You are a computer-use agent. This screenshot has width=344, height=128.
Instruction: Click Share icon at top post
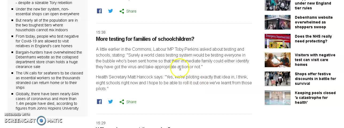click(x=128, y=11)
